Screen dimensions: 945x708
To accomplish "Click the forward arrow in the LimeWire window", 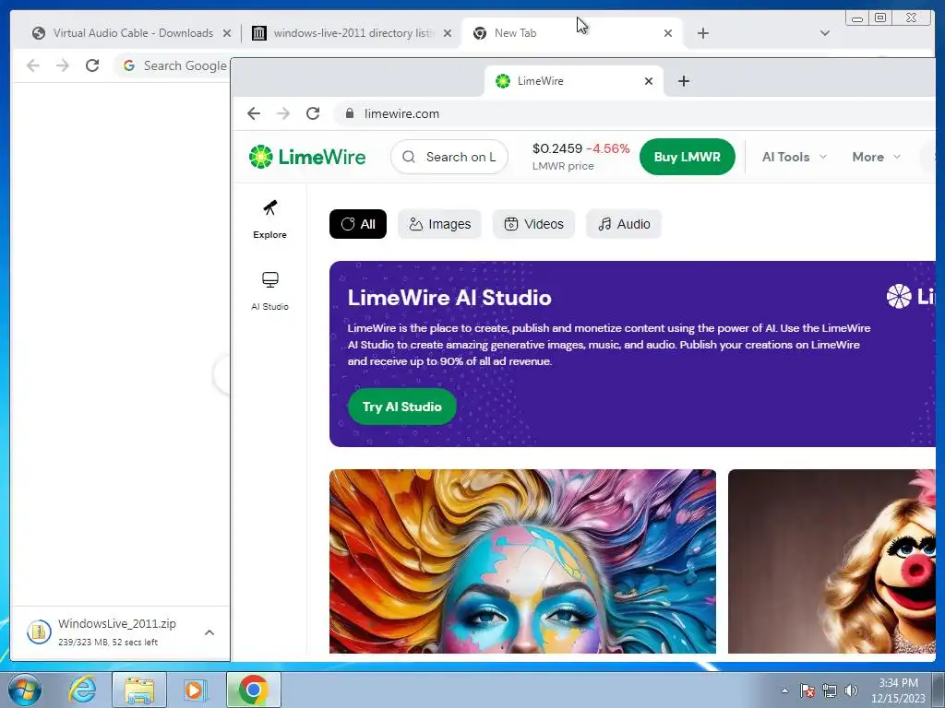I will click(x=283, y=113).
